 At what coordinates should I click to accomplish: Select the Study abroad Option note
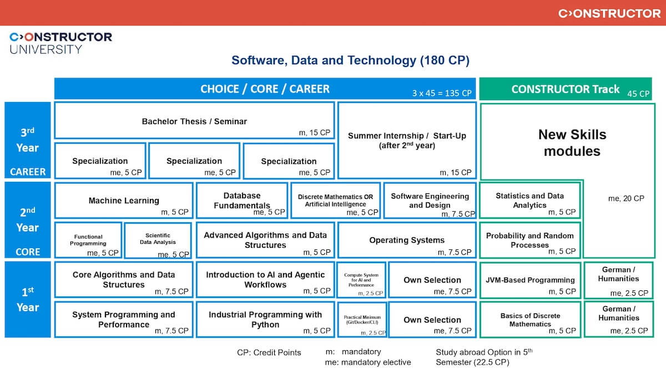tap(484, 356)
